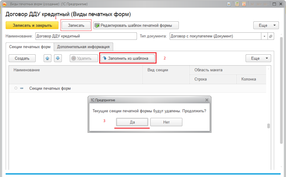Open the Еще menu in sections toolbar
The image size is (286, 177).
coord(258,58)
